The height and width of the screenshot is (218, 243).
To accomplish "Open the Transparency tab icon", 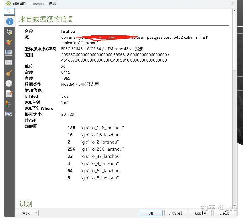I will [9, 53].
